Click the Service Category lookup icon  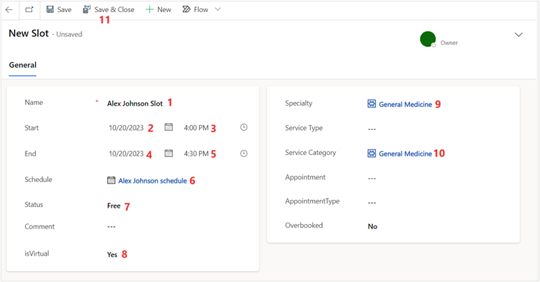[x=371, y=153]
